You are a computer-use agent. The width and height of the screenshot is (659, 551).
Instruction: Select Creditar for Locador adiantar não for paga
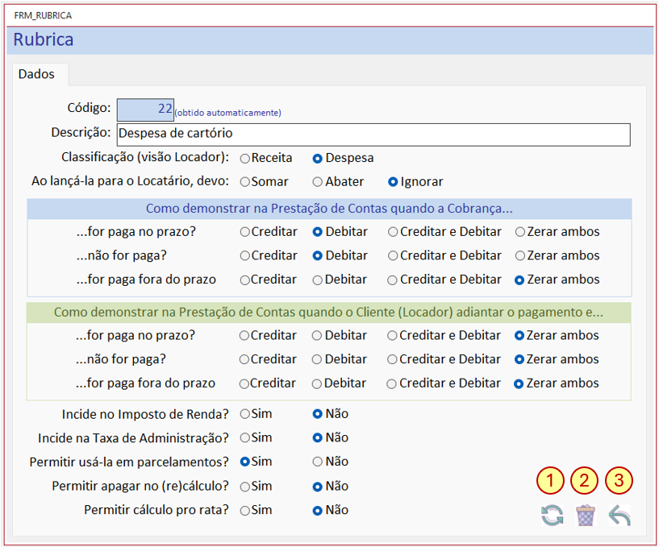pyautogui.click(x=244, y=359)
